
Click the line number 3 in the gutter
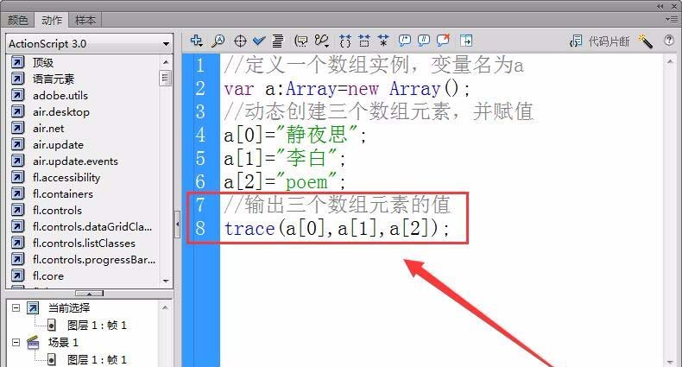199,111
